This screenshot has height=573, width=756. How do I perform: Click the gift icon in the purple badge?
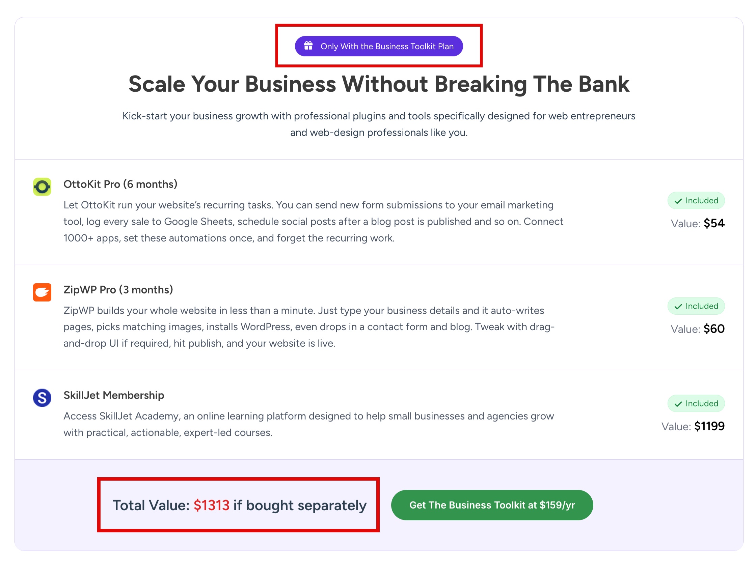(x=308, y=46)
